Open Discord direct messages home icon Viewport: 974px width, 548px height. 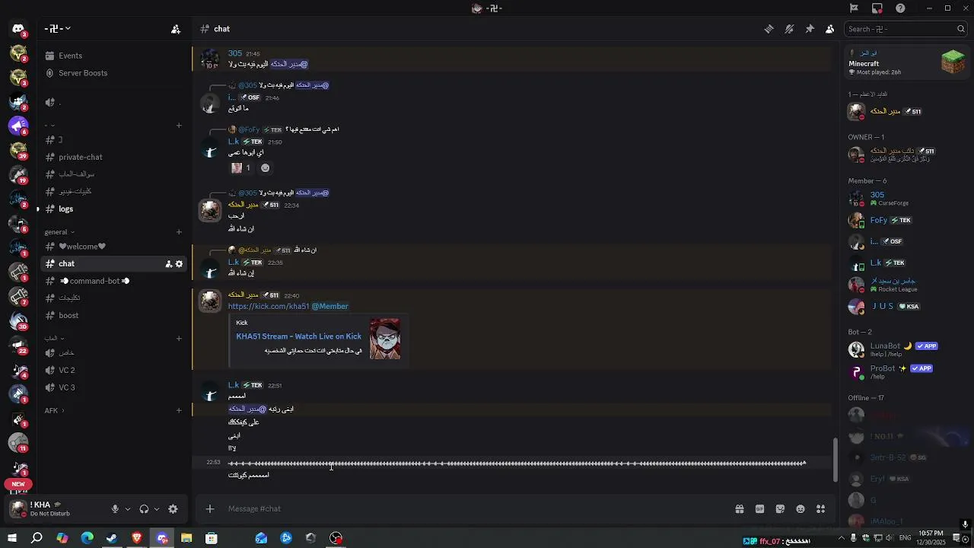pyautogui.click(x=18, y=29)
